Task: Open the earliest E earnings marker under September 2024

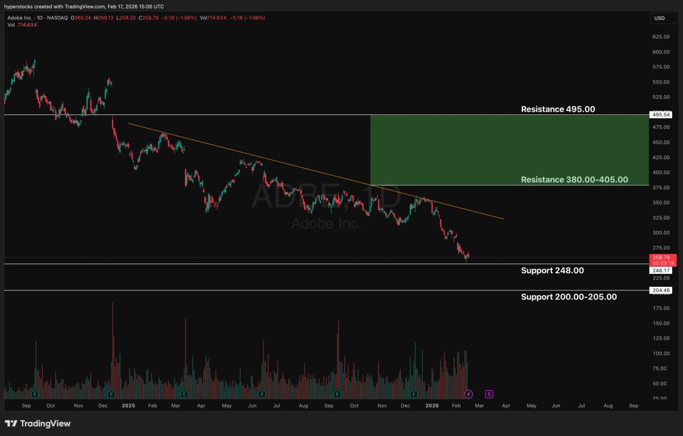Action: coord(35,393)
